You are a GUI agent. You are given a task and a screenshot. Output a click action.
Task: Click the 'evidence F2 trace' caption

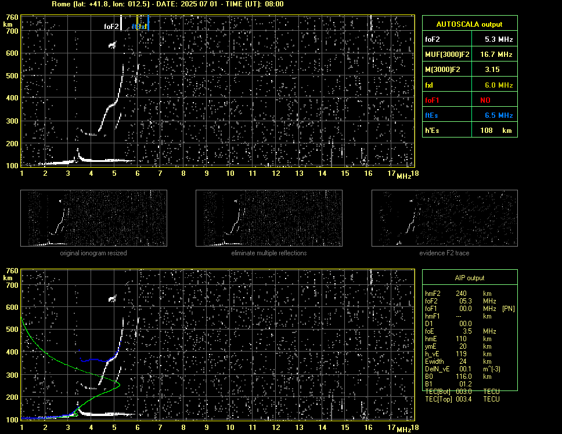(444, 253)
